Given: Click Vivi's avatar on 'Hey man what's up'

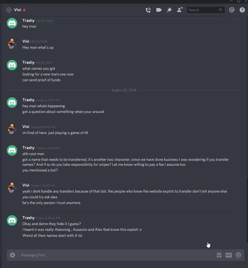Looking at the screenshot, I should (x=12, y=44).
